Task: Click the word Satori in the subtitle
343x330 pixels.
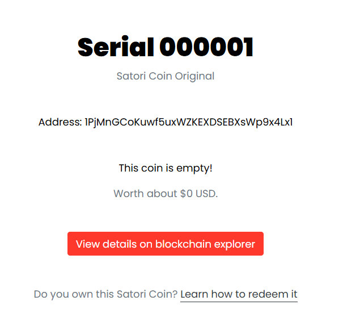Action: [x=131, y=76]
